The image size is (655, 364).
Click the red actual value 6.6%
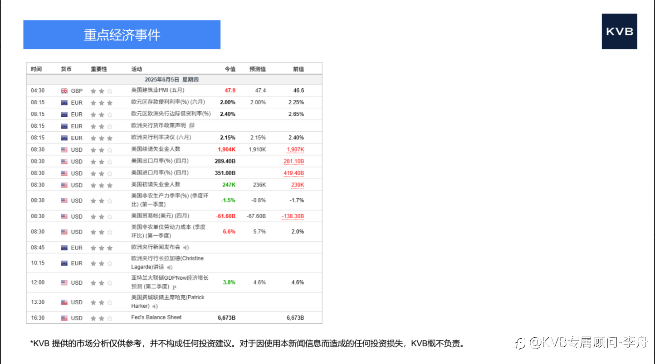click(x=229, y=231)
